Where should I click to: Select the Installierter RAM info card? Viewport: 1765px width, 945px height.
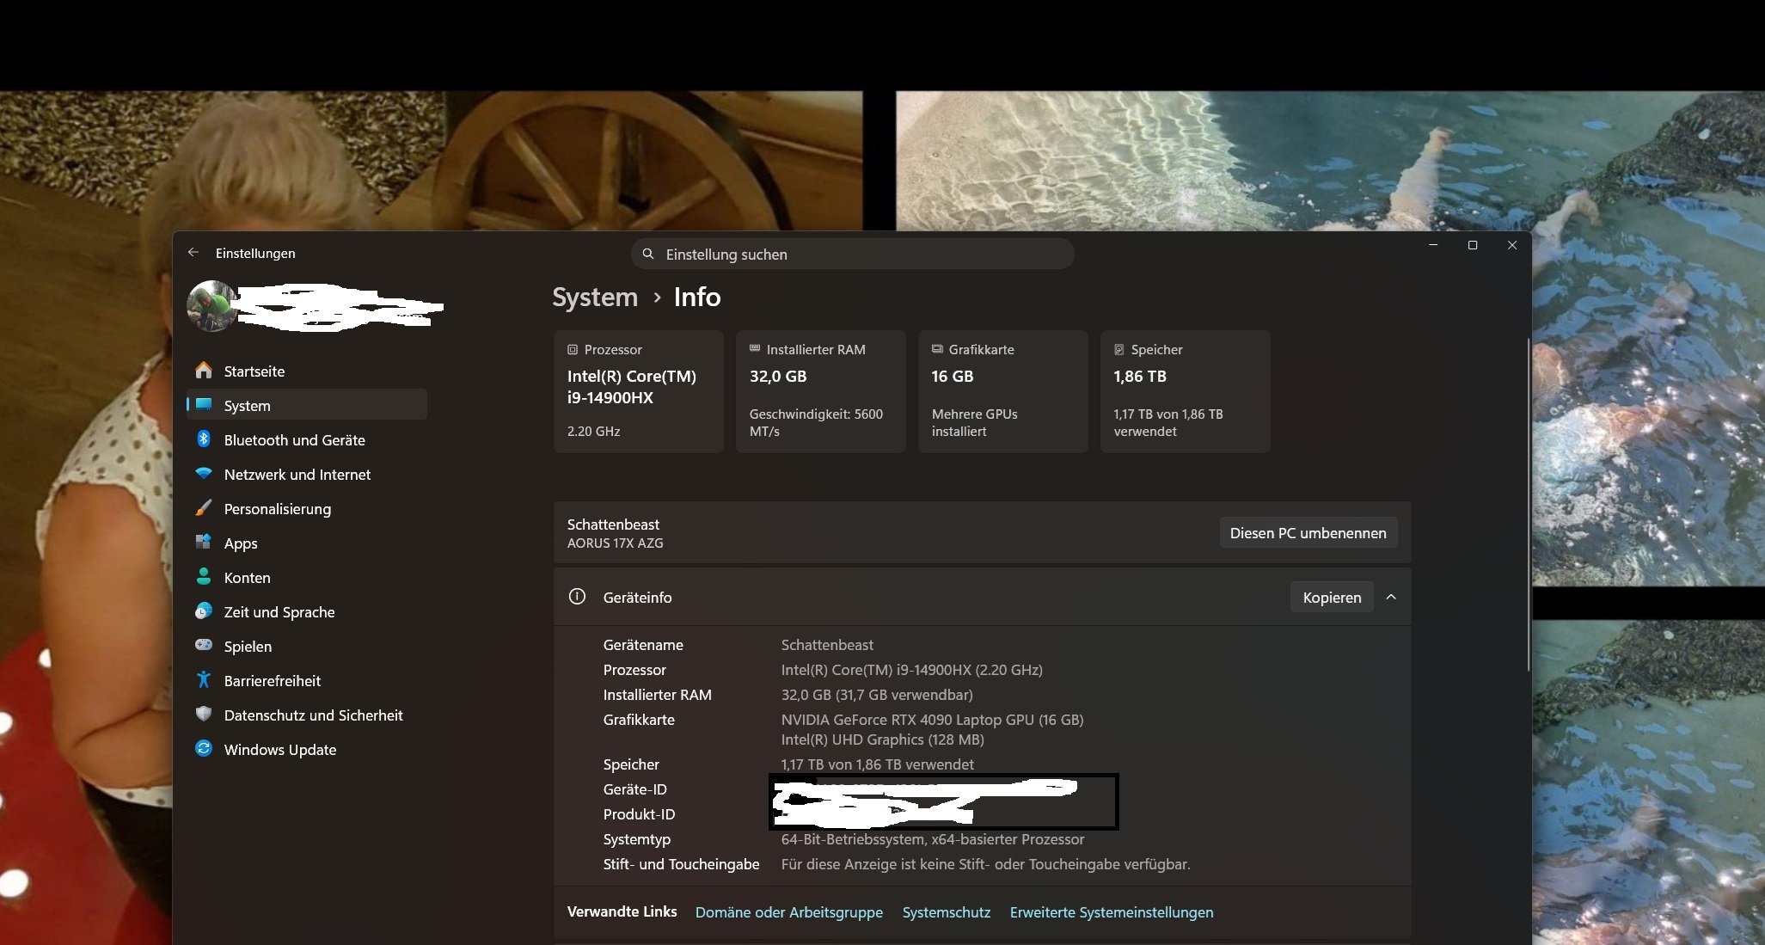point(821,391)
